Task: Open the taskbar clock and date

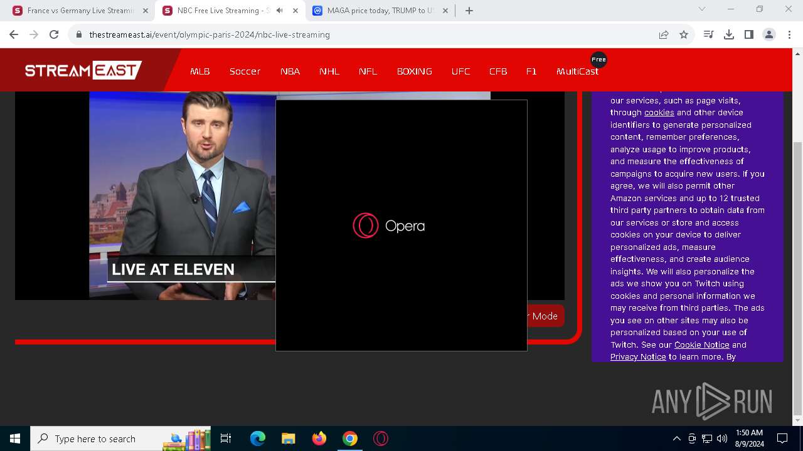Action: tap(749, 438)
